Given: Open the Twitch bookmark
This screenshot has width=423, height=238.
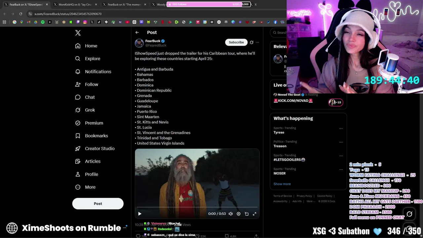Looking at the screenshot, I should (x=78, y=22).
